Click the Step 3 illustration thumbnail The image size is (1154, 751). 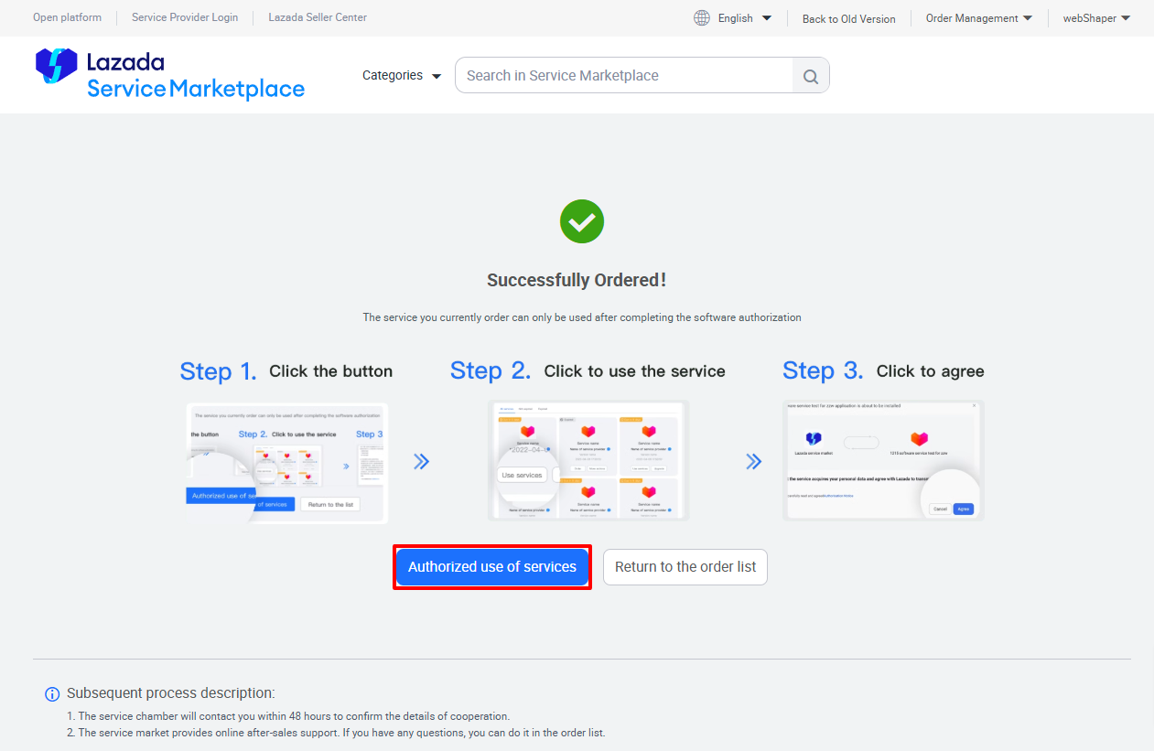point(884,461)
